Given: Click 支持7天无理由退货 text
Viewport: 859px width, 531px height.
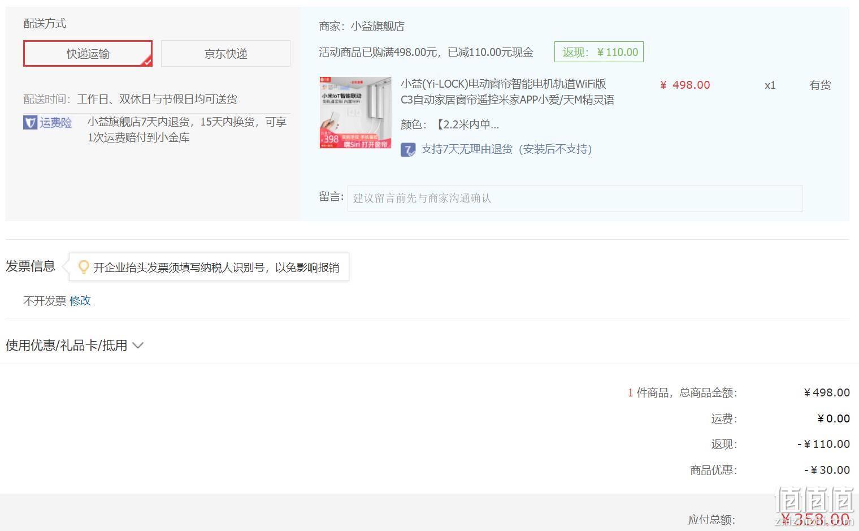Looking at the screenshot, I should [506, 149].
